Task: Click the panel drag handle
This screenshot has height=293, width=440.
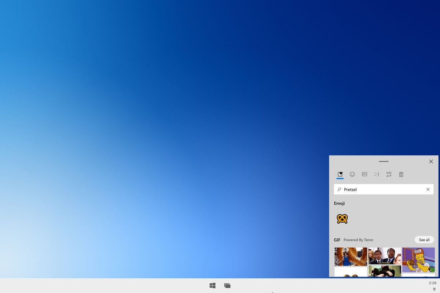Action: click(384, 161)
